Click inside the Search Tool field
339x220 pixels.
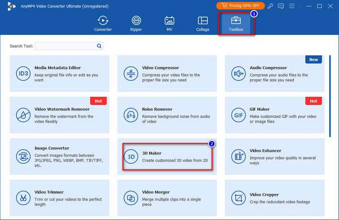[69, 46]
